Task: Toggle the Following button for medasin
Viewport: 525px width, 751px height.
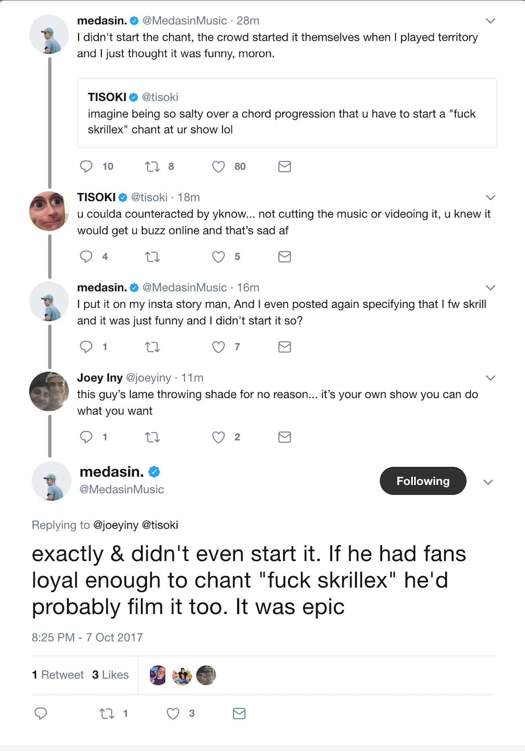Action: point(423,481)
